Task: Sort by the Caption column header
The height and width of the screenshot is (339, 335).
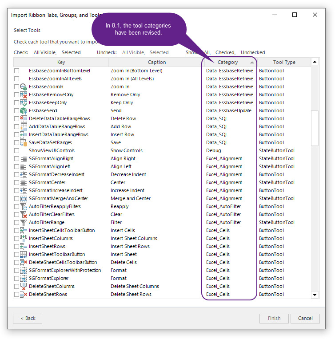Action: [156, 62]
